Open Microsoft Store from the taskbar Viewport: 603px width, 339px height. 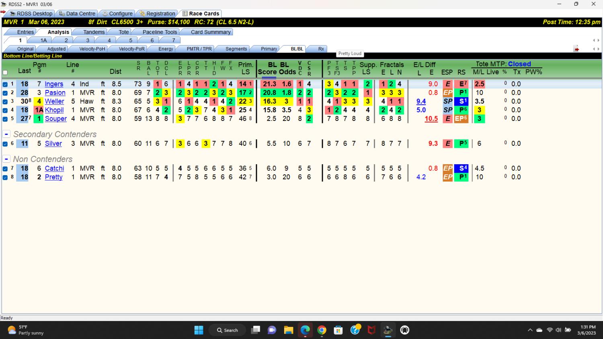click(338, 330)
